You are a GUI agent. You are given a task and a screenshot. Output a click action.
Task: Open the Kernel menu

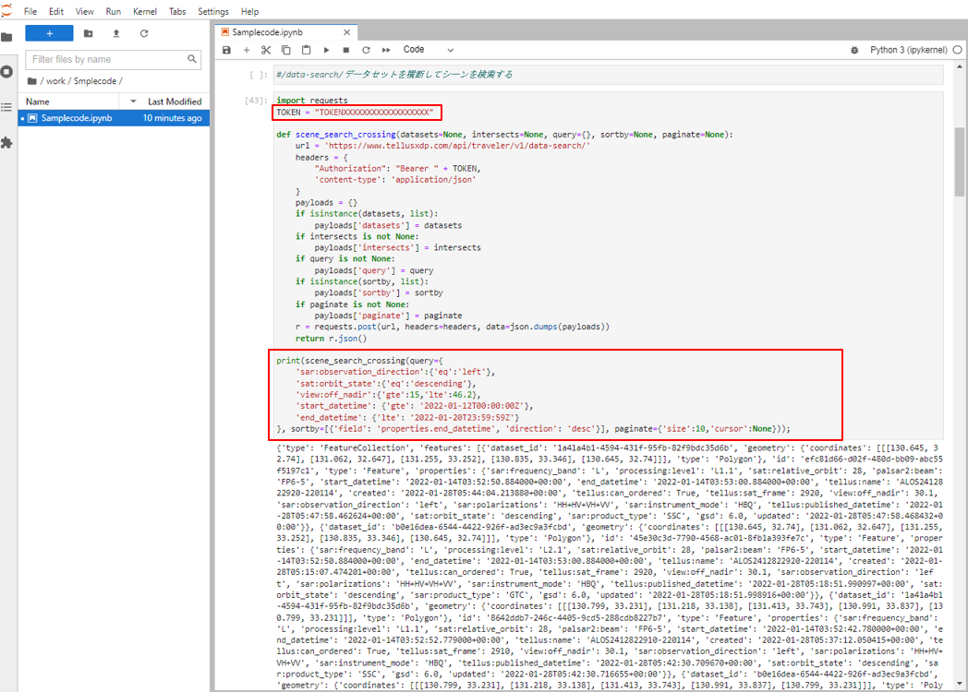point(145,11)
